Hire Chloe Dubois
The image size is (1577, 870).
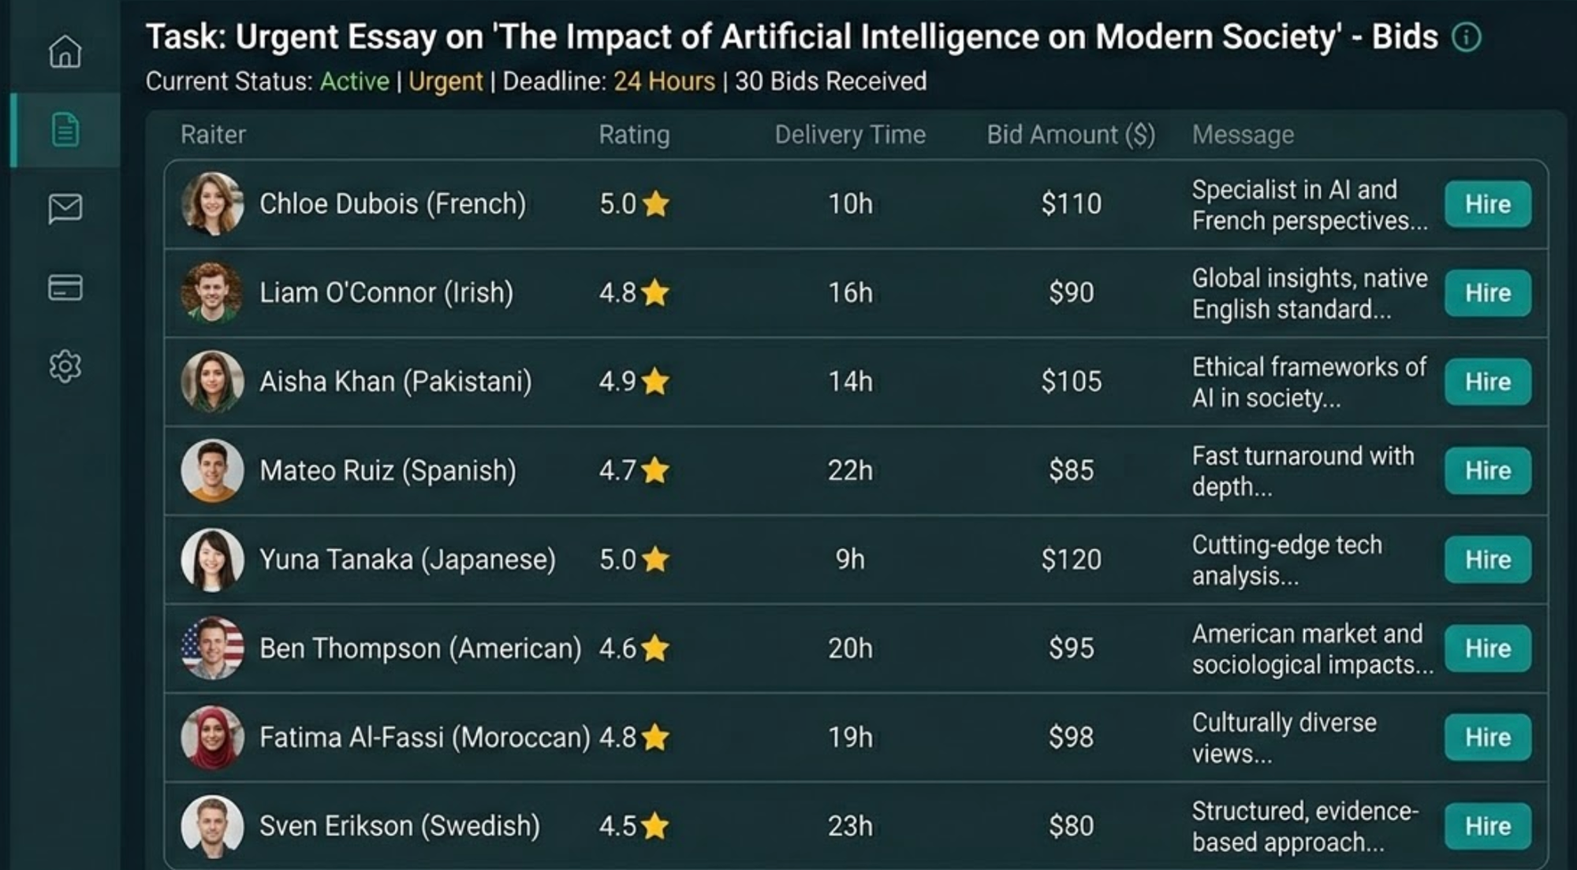1487,204
